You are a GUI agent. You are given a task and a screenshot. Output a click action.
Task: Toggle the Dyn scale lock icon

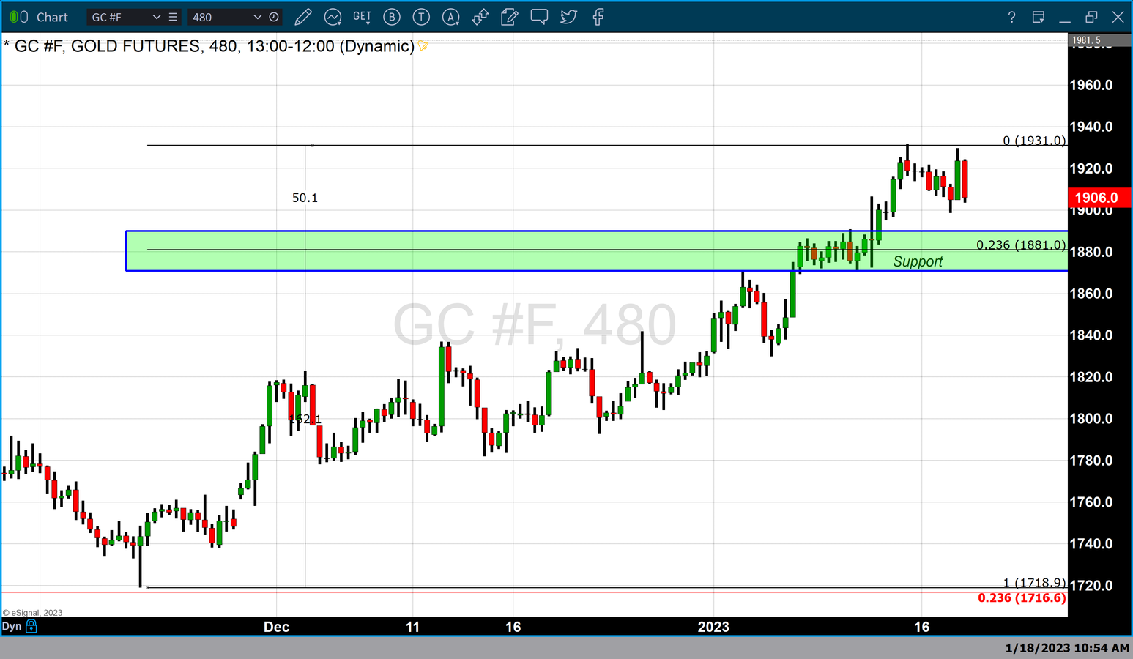[31, 626]
